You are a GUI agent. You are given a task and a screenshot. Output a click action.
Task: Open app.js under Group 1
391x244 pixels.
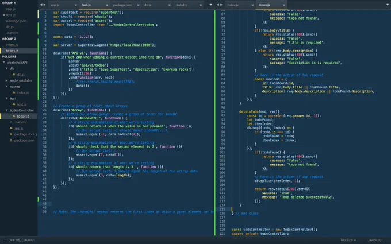(x=11, y=9)
